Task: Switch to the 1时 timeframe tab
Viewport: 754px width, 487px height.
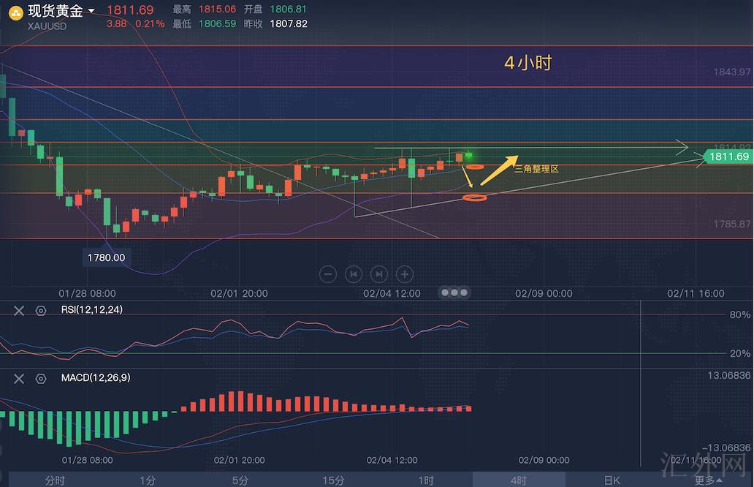Action: (426, 480)
